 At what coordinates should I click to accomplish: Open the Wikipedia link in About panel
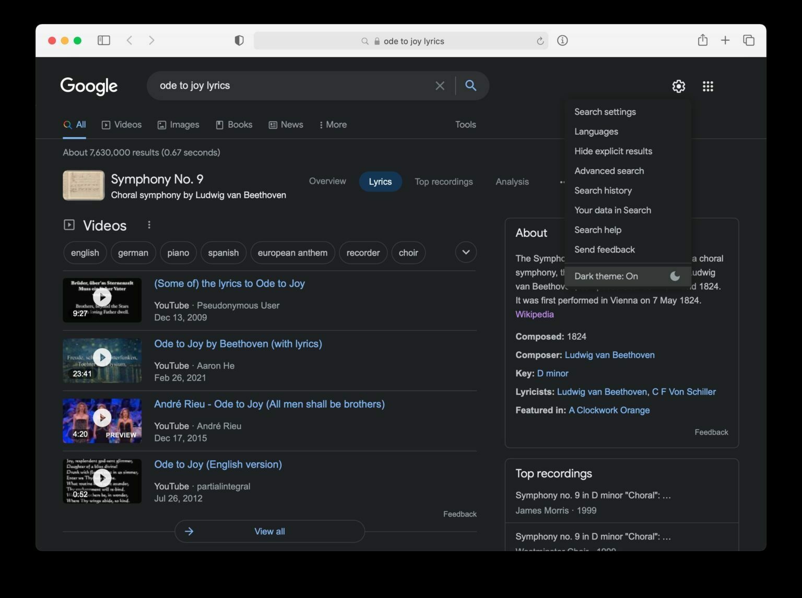coord(534,314)
